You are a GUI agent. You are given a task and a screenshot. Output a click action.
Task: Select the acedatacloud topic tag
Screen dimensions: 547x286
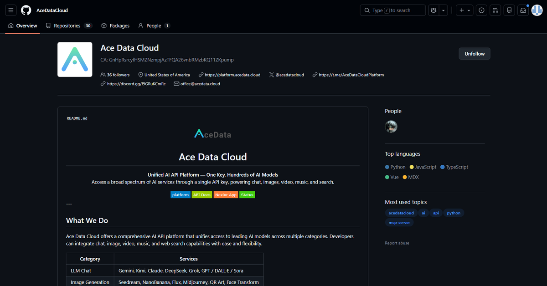point(401,213)
